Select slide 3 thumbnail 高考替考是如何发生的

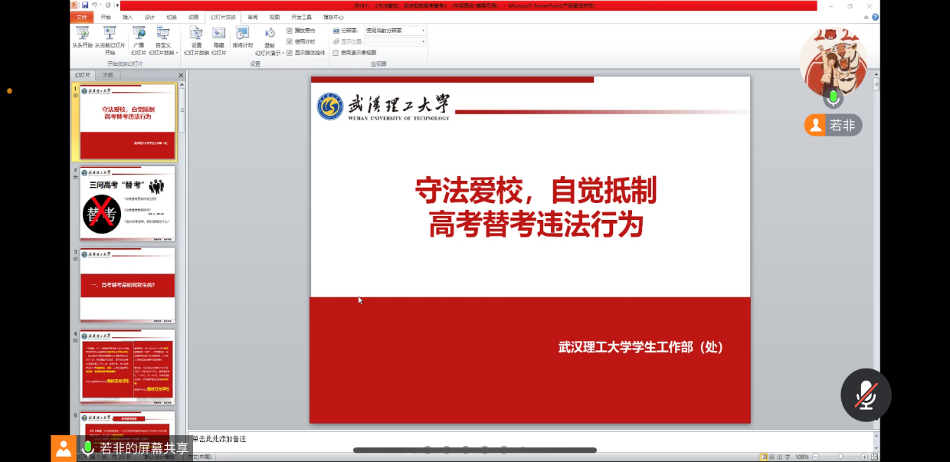point(128,285)
